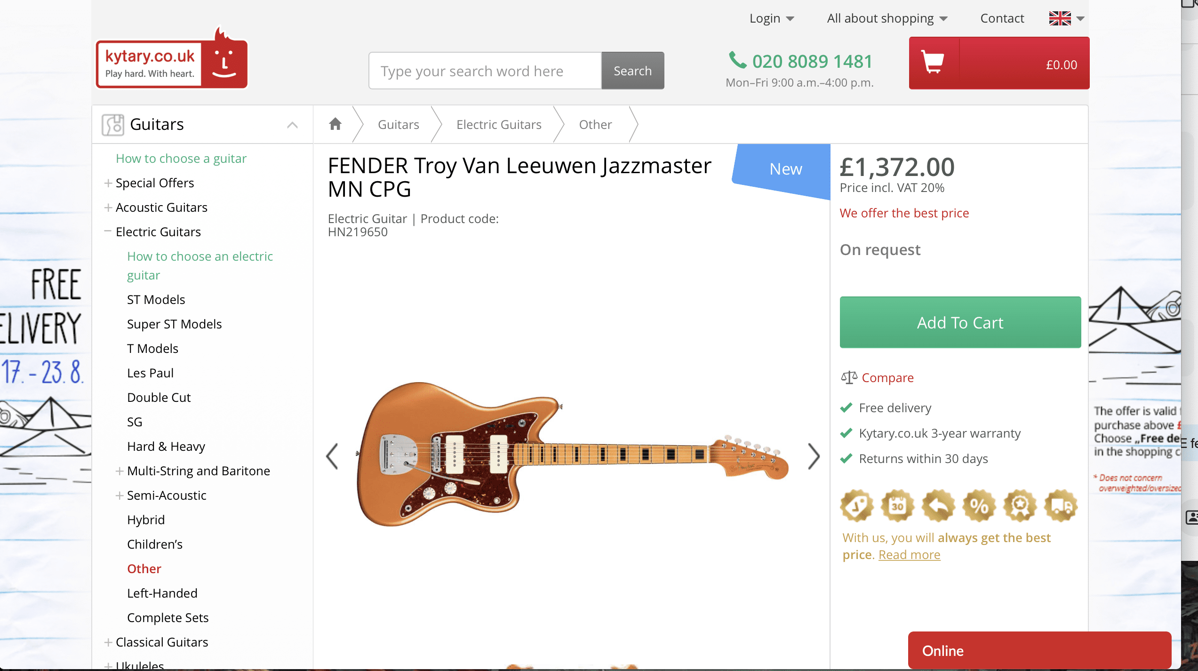Image resolution: width=1198 pixels, height=671 pixels.
Task: Click the search word input field
Action: pos(485,71)
